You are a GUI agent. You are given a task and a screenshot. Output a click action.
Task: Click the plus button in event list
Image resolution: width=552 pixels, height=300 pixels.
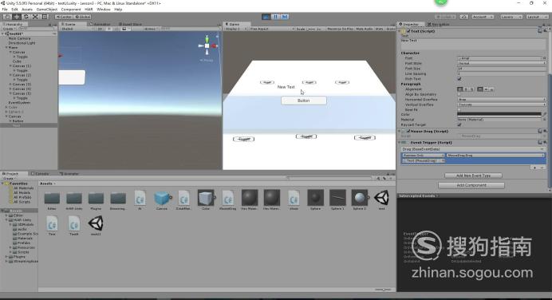click(x=534, y=168)
